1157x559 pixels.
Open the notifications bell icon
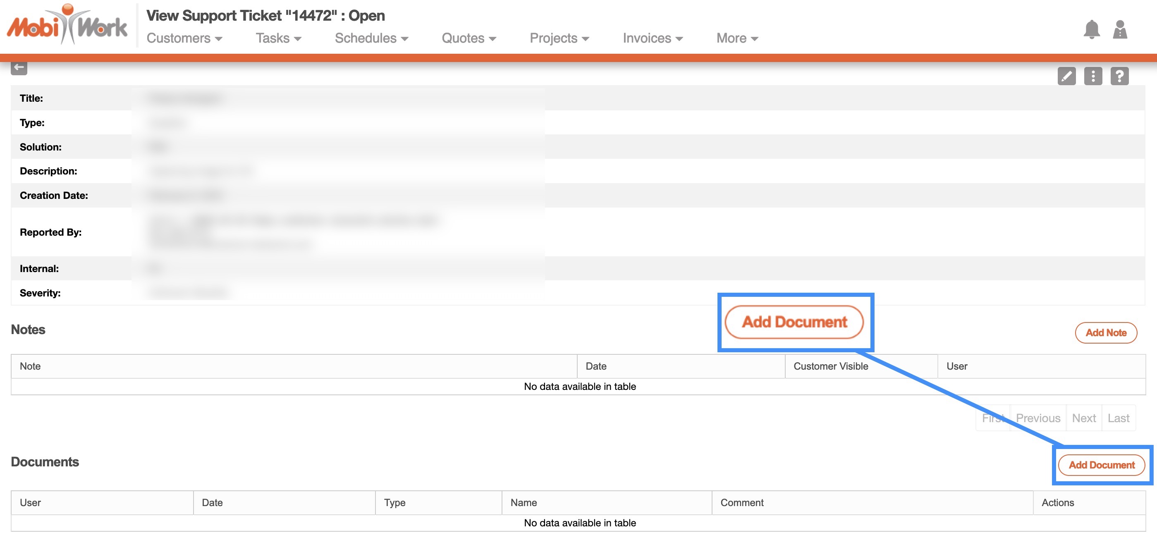coord(1091,30)
